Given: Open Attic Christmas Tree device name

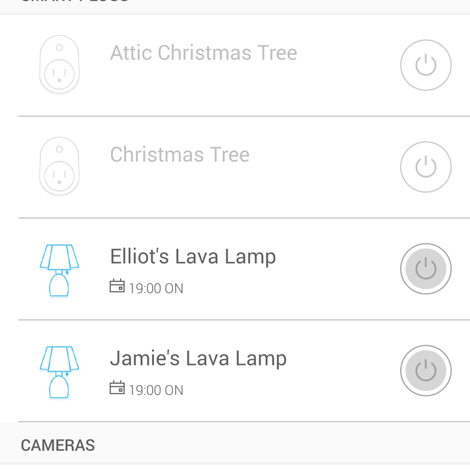Looking at the screenshot, I should point(204,53).
